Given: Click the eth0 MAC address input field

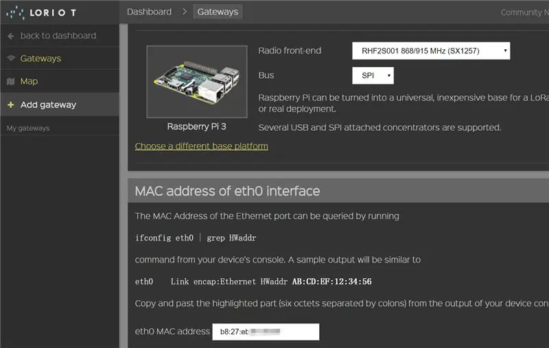Looking at the screenshot, I should (266, 332).
